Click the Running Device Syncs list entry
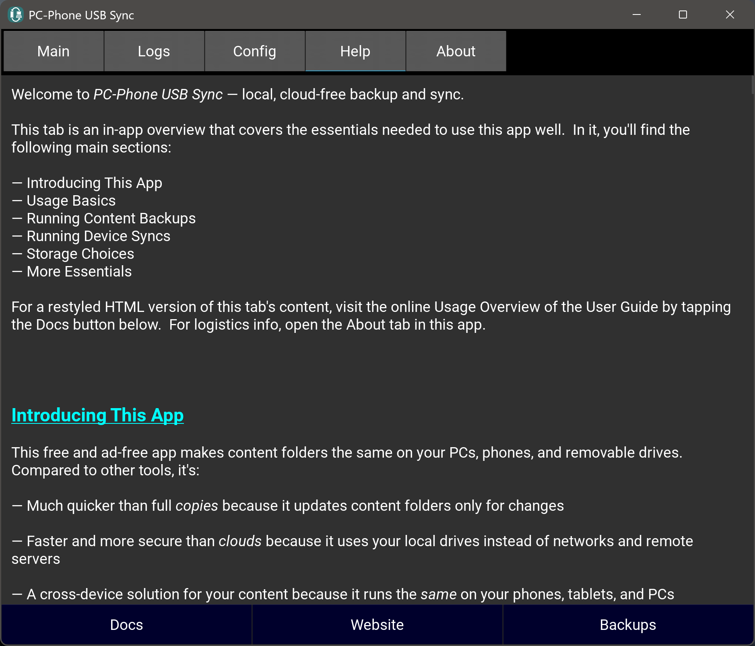 click(98, 236)
